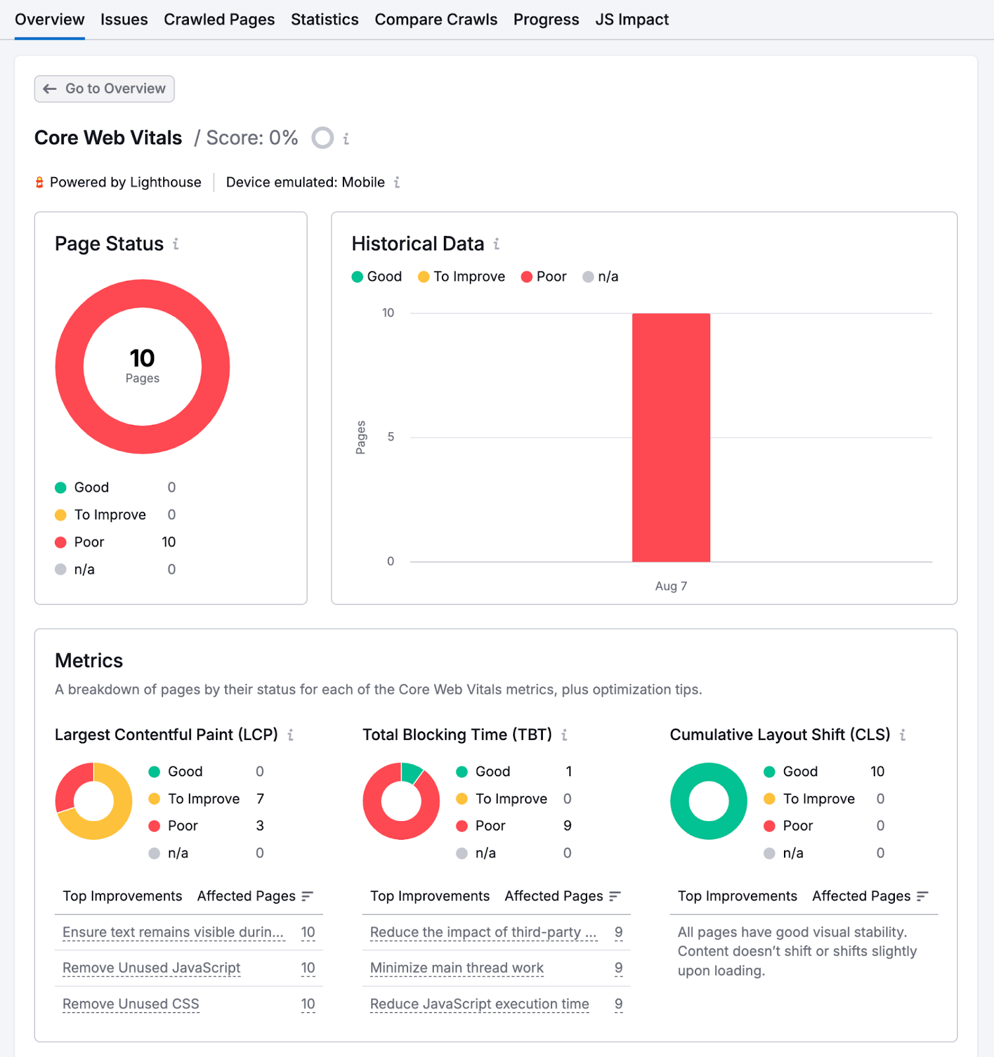Click info icon for Total Blocking Time

(565, 735)
